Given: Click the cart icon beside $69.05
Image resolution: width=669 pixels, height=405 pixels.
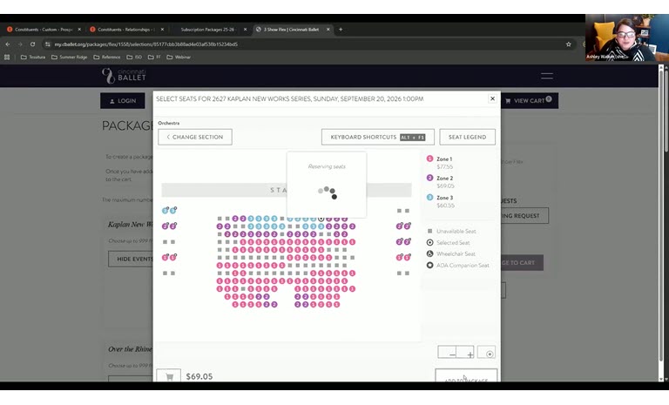Looking at the screenshot, I should coord(168,375).
